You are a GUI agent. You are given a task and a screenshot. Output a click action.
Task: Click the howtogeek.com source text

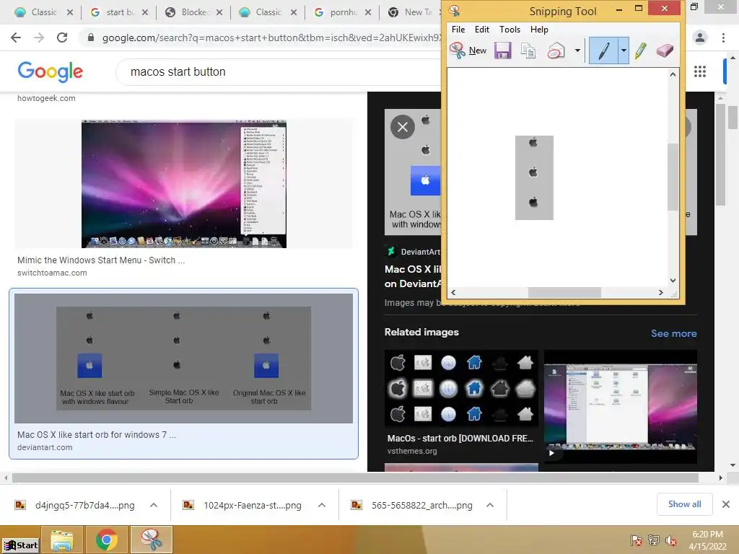46,98
